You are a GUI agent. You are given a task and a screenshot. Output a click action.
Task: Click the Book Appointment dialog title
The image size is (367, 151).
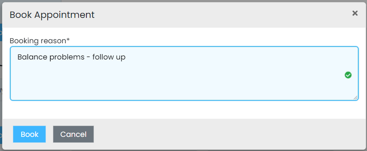tap(52, 15)
